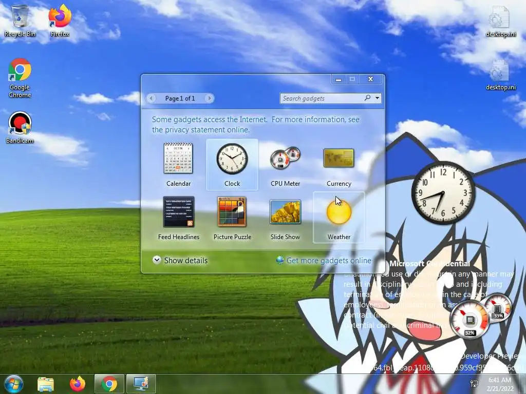Click the Calendar label text
Image resolution: width=526 pixels, height=394 pixels.
point(178,184)
